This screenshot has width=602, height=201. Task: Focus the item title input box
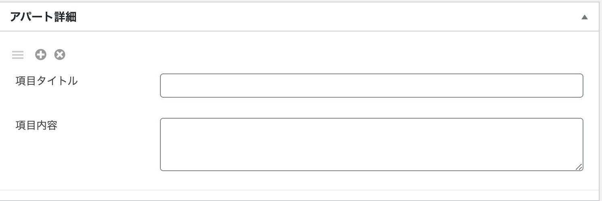point(371,86)
